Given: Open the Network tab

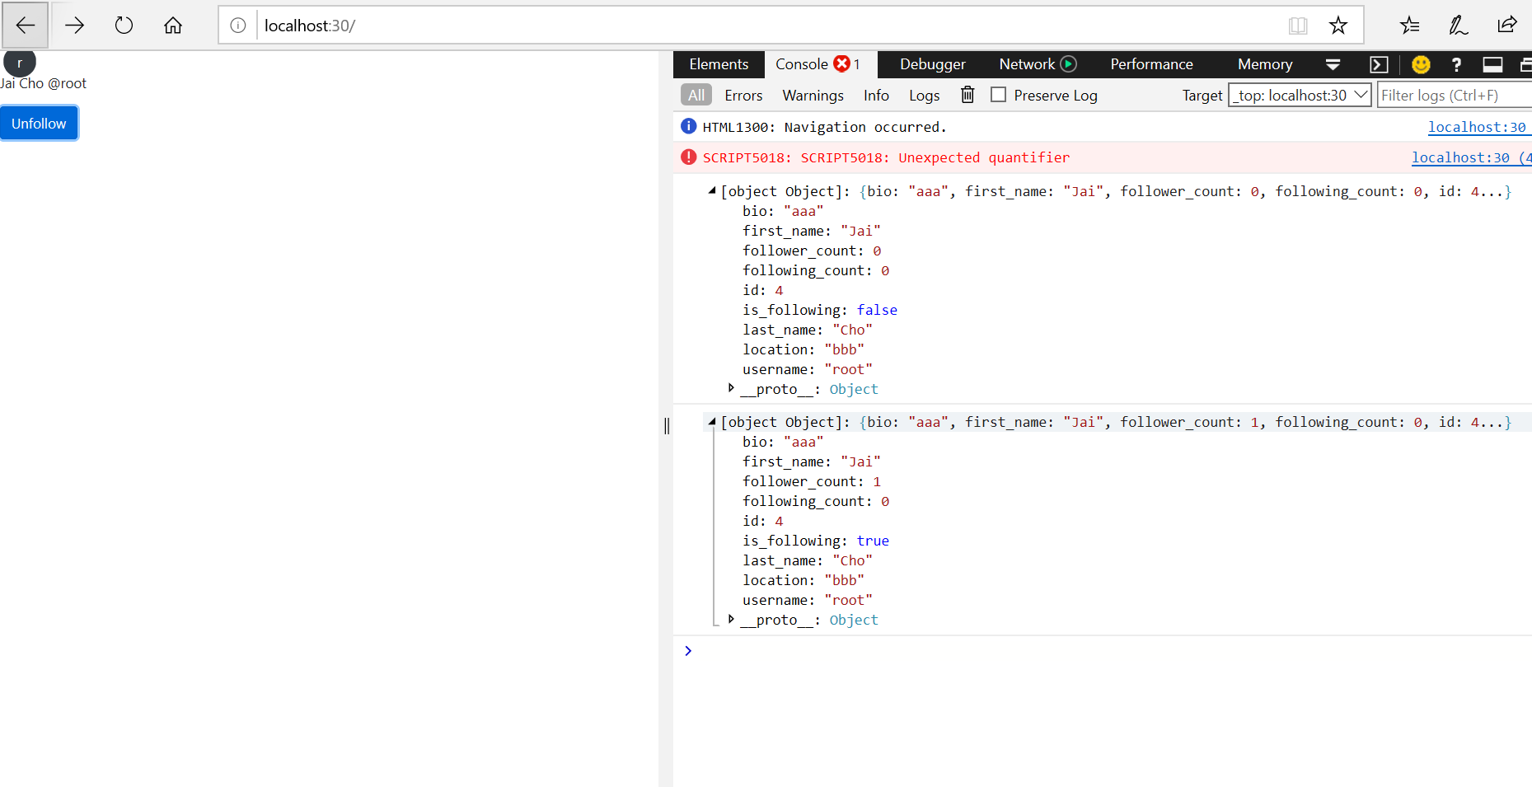Looking at the screenshot, I should pyautogui.click(x=1027, y=64).
